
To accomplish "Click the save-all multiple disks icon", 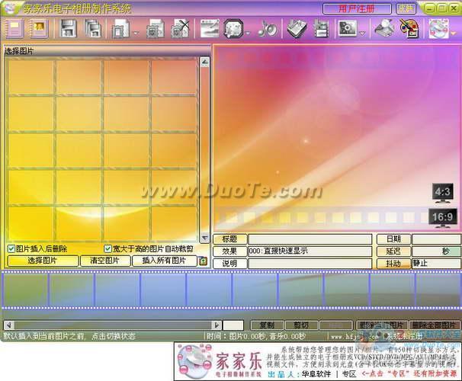I will point(93,28).
